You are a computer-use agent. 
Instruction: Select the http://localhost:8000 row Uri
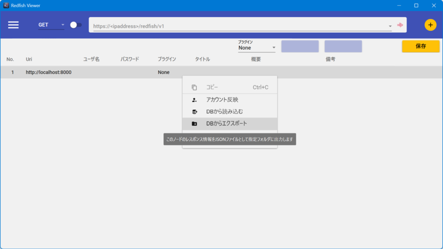click(48, 72)
